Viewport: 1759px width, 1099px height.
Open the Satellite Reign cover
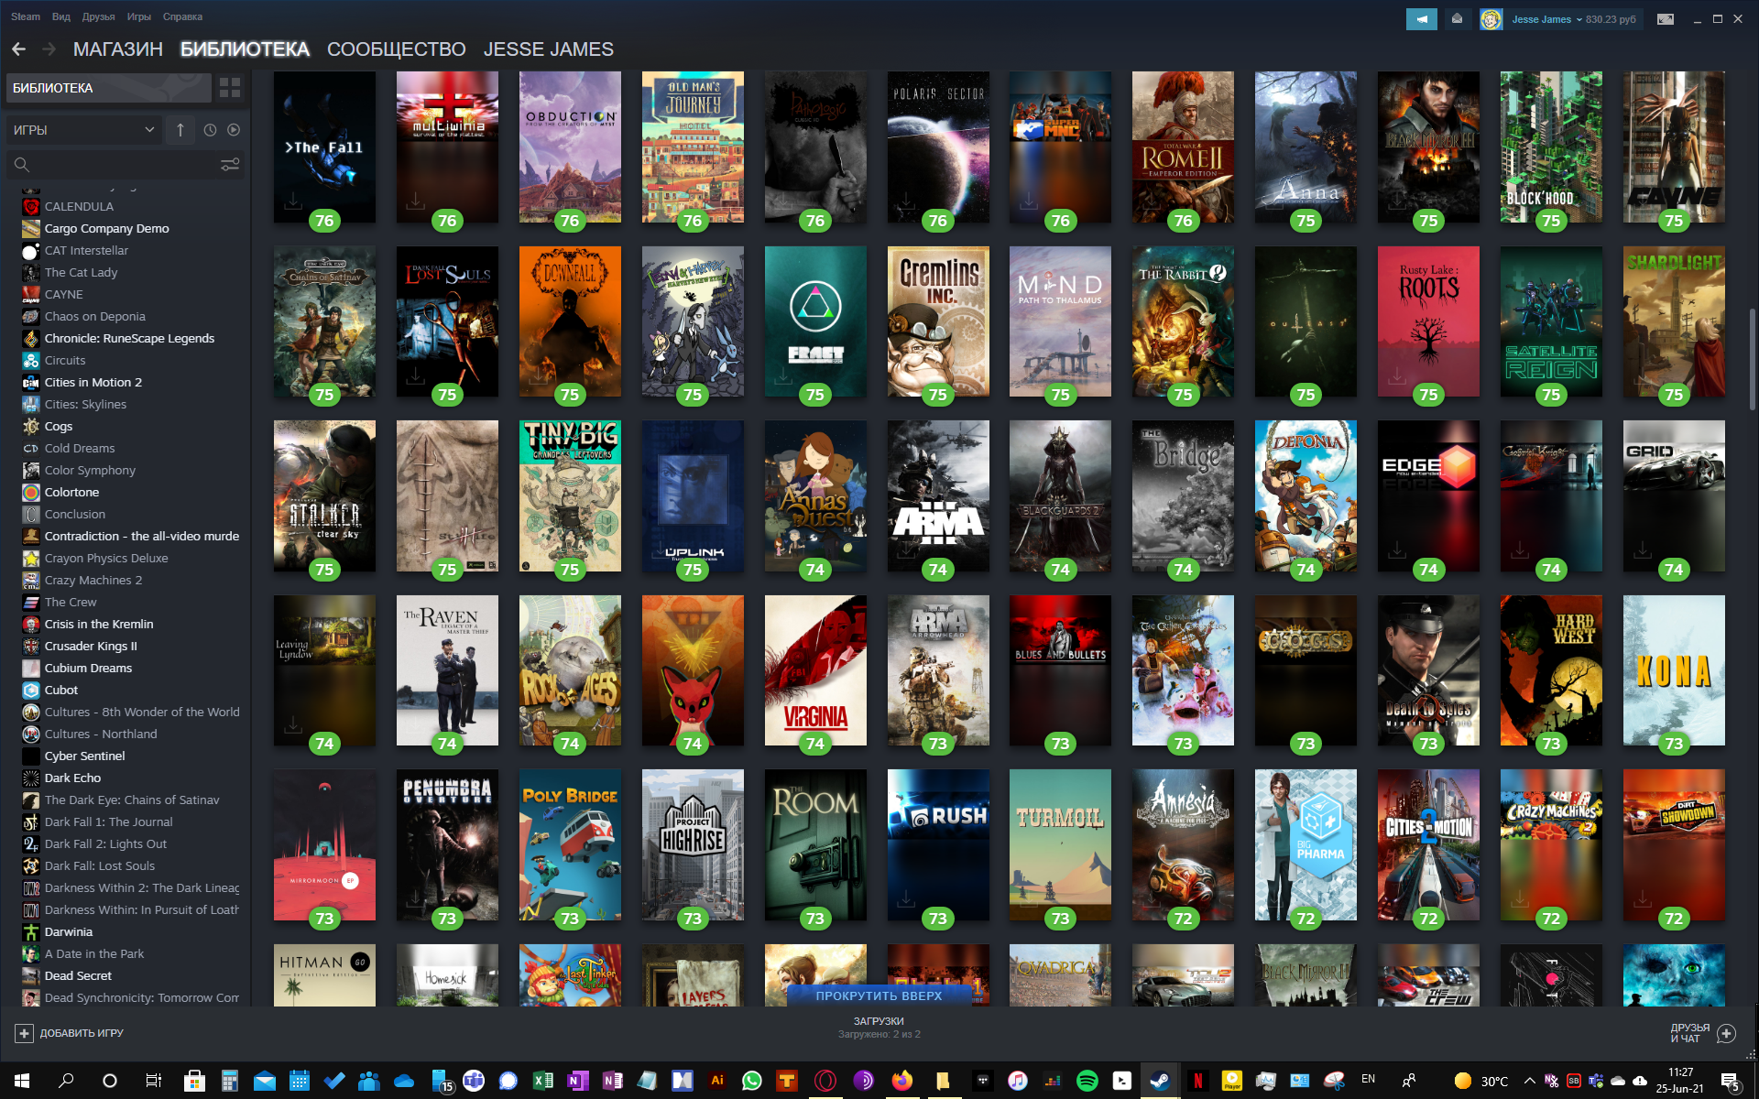click(x=1551, y=321)
